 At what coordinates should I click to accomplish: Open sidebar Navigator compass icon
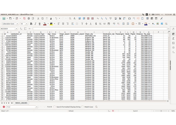pos(173,48)
